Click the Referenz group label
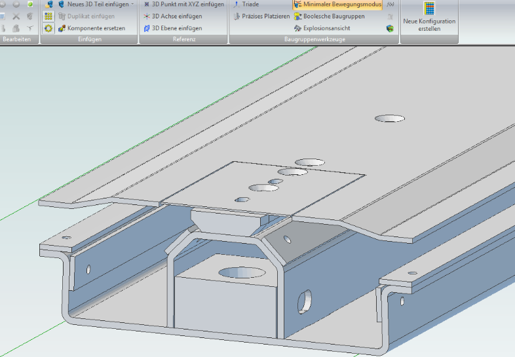 click(x=183, y=40)
